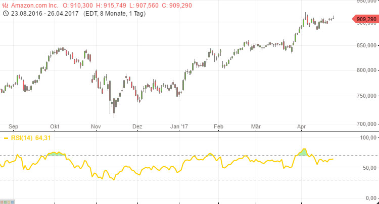Click the RSI(14) indicator legend label
This screenshot has width=379, height=204.
pyautogui.click(x=22, y=138)
